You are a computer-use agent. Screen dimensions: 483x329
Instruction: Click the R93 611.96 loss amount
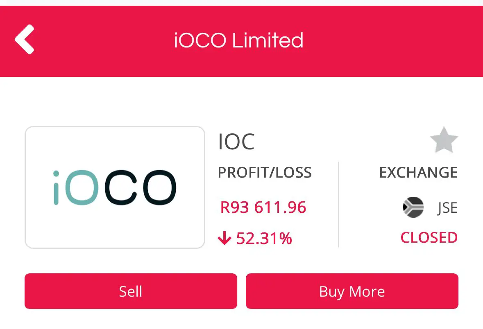point(263,207)
